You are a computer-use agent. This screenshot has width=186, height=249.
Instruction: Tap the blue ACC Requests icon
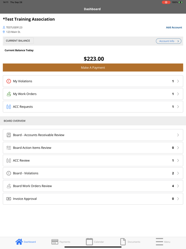coord(9,107)
